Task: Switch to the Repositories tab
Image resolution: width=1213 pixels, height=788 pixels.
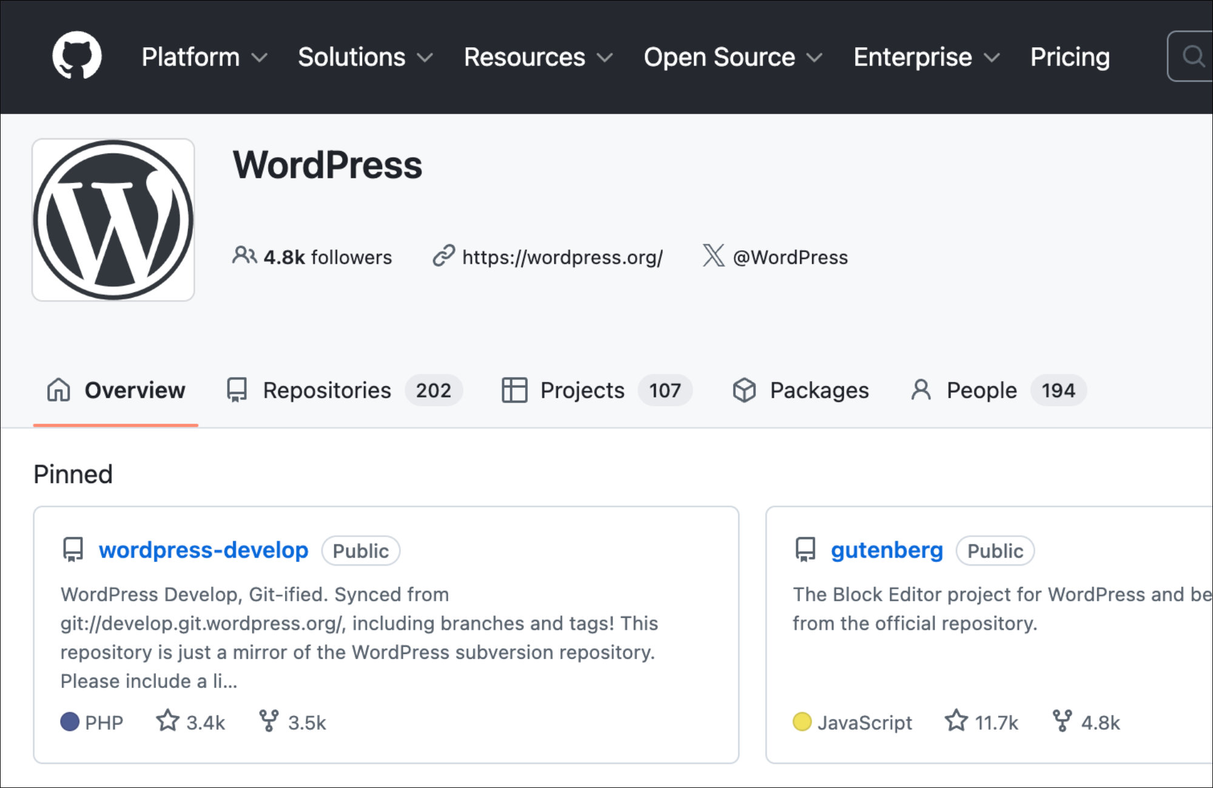Action: (344, 390)
